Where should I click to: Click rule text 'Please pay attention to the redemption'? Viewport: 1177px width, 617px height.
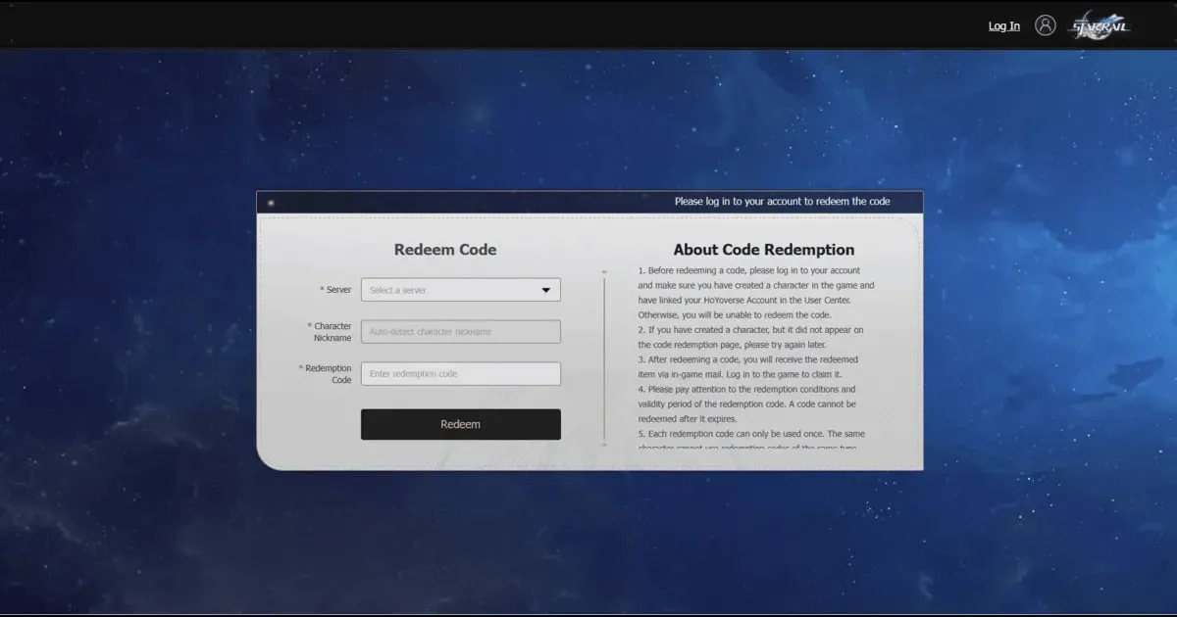click(x=747, y=403)
